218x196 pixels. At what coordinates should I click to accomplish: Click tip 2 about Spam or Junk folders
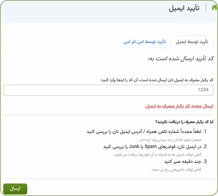(x=155, y=146)
